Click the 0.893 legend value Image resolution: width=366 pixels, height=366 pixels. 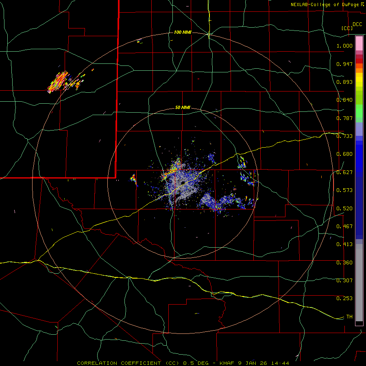click(x=344, y=82)
